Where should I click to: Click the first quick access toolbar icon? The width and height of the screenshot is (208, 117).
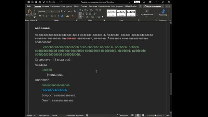[29, 2]
